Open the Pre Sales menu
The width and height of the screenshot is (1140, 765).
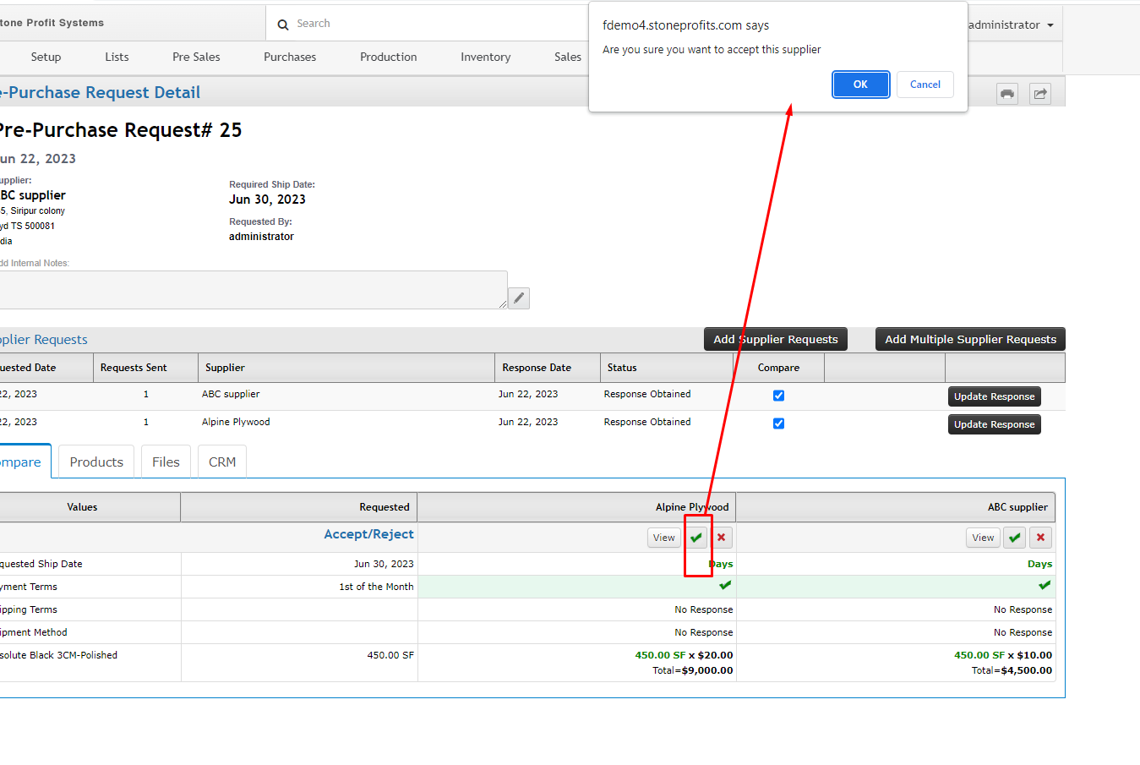[x=196, y=57]
